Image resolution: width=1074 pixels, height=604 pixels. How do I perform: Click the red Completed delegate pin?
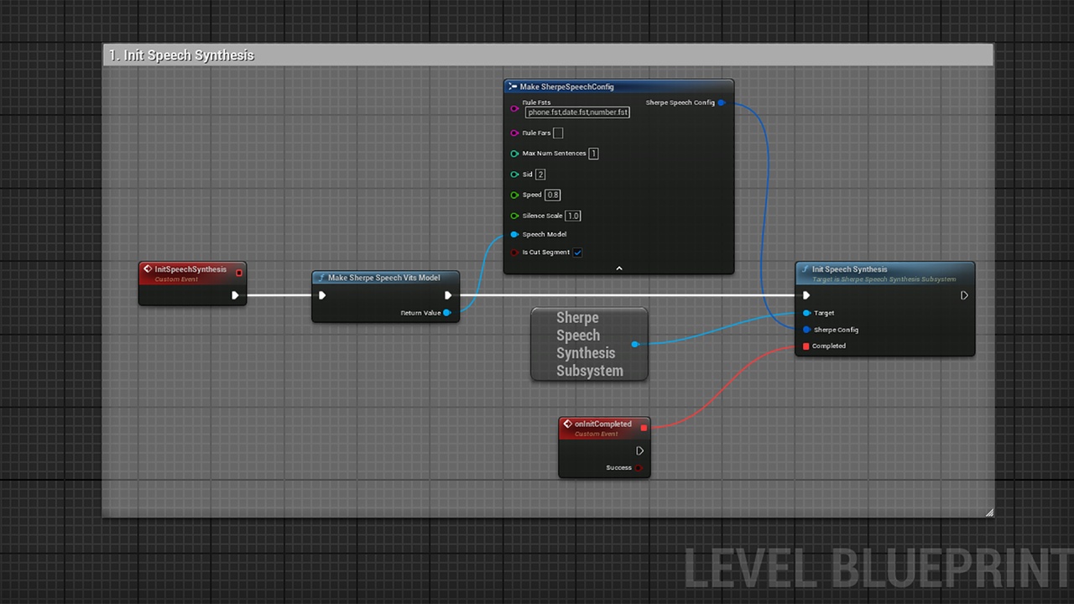tap(806, 346)
